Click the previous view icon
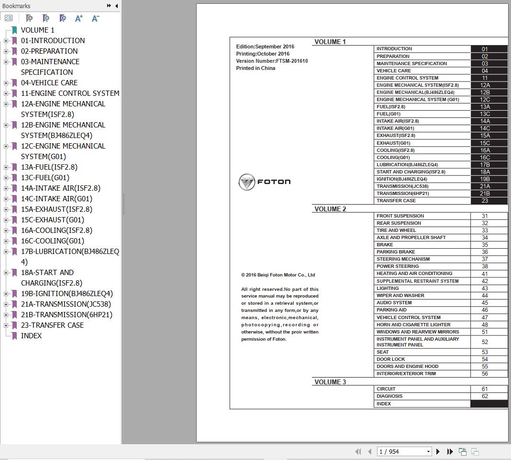Viewport: 511px width, 460px height. click(463, 451)
